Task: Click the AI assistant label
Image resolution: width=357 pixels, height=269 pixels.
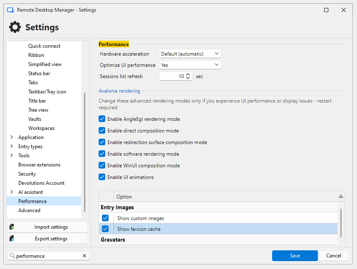Action: pyautogui.click(x=30, y=192)
